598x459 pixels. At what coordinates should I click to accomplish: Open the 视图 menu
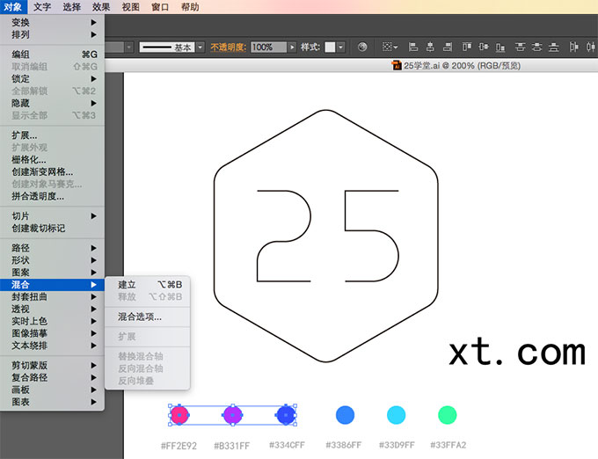tap(130, 7)
